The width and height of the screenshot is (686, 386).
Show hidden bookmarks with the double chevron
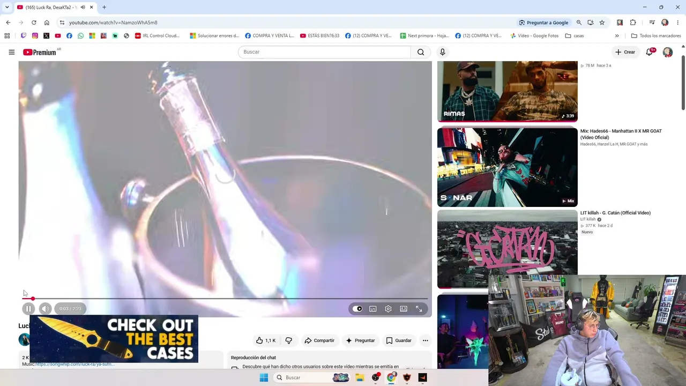click(x=617, y=36)
